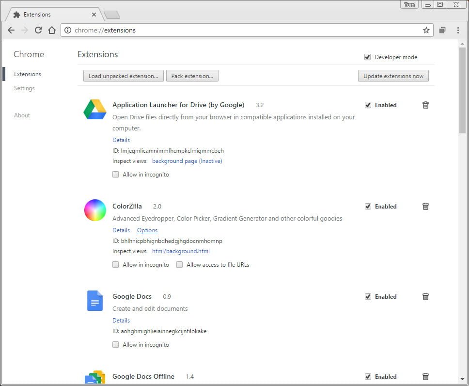This screenshot has height=386, width=469.
Task: Click the Tom profile button
Action: pos(409,5)
